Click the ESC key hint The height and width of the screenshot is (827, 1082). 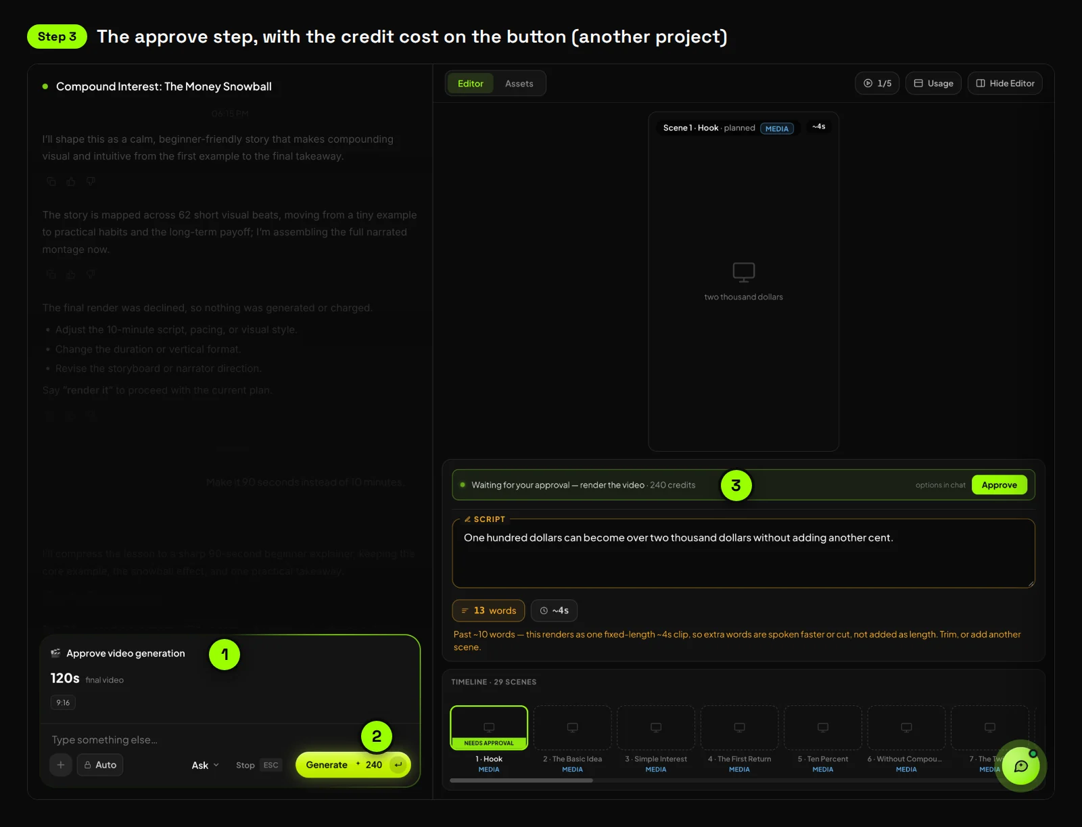(x=271, y=765)
